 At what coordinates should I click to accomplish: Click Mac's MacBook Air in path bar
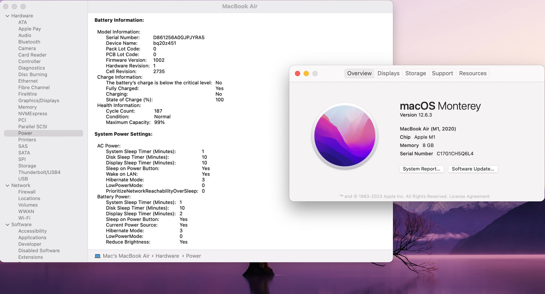tap(126, 256)
